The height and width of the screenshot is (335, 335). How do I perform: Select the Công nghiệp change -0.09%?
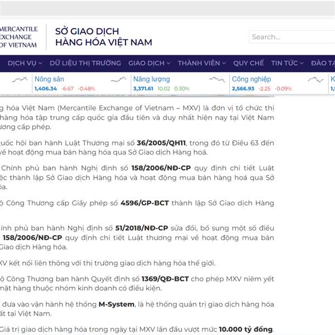[x=283, y=89]
